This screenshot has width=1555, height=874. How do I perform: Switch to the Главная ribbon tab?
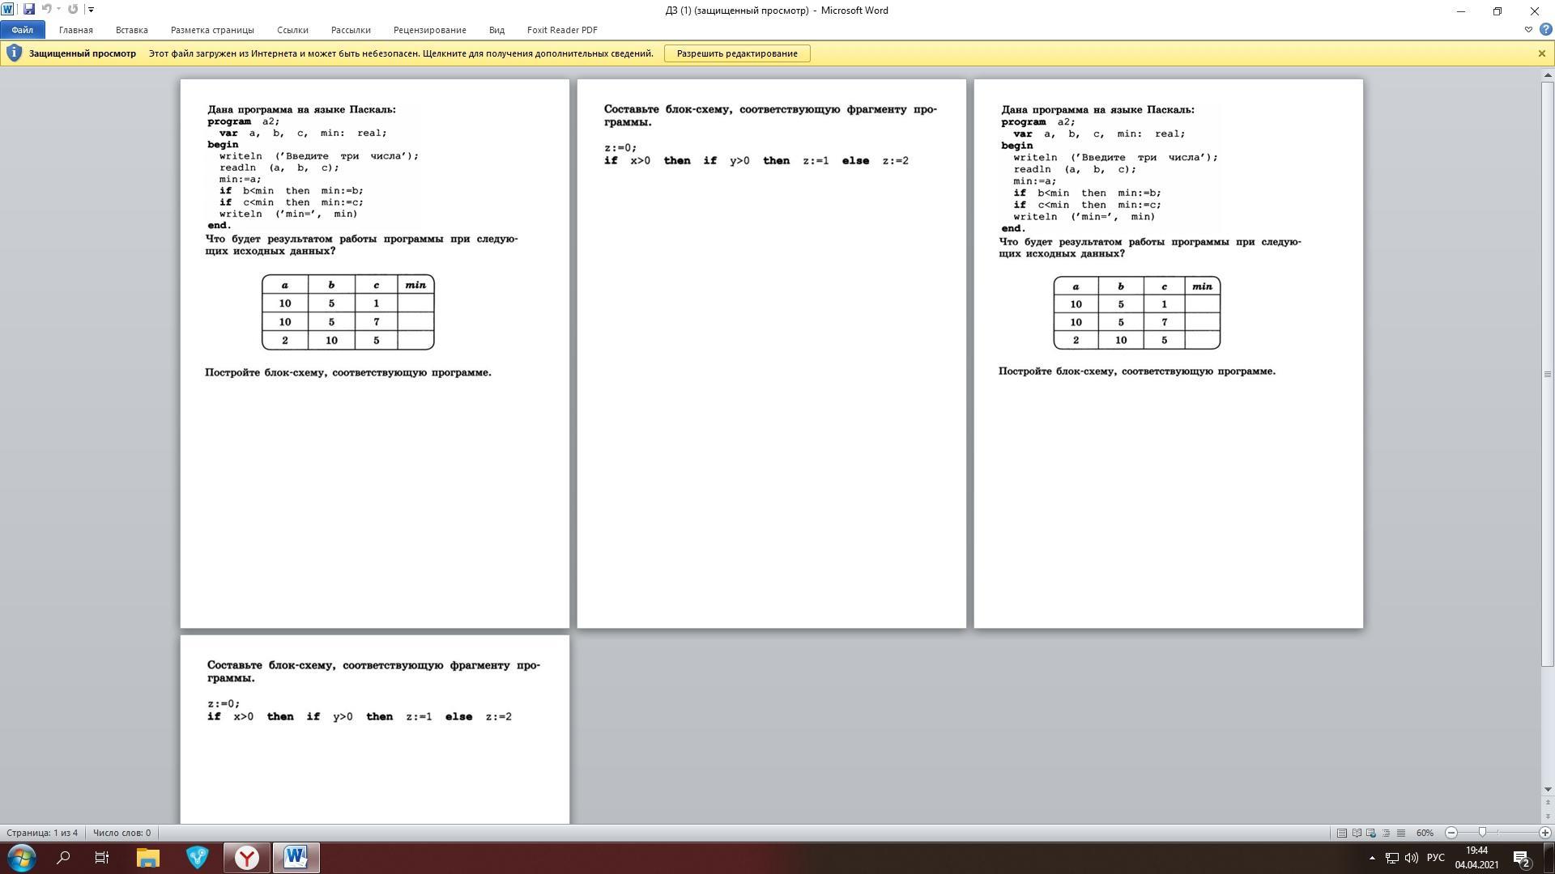coord(76,30)
